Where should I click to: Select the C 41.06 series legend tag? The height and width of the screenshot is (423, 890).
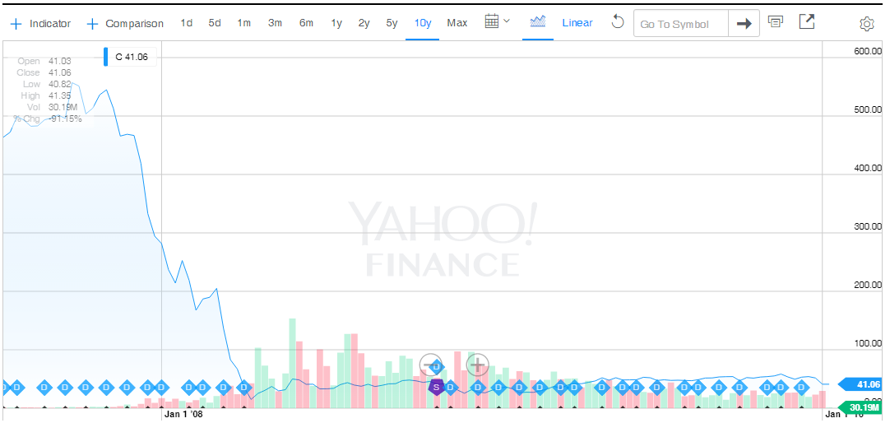pyautogui.click(x=130, y=57)
